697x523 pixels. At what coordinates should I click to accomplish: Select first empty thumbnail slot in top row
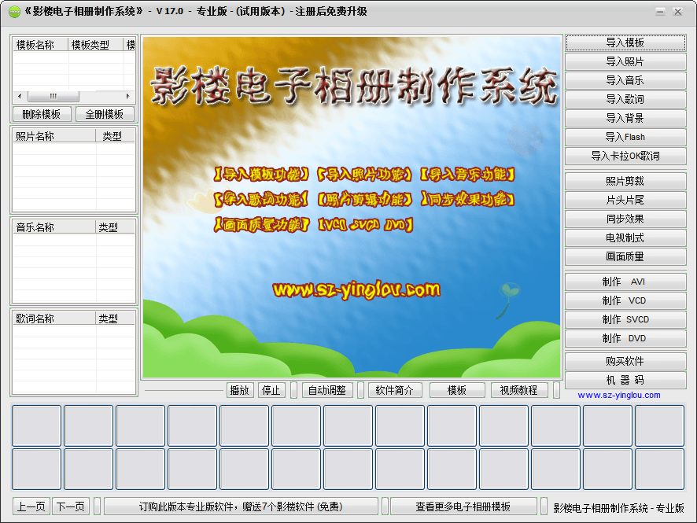[36, 425]
